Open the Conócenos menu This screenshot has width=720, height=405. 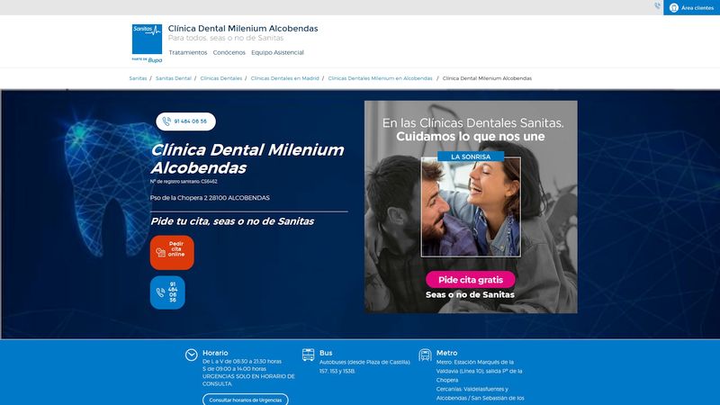click(x=229, y=52)
